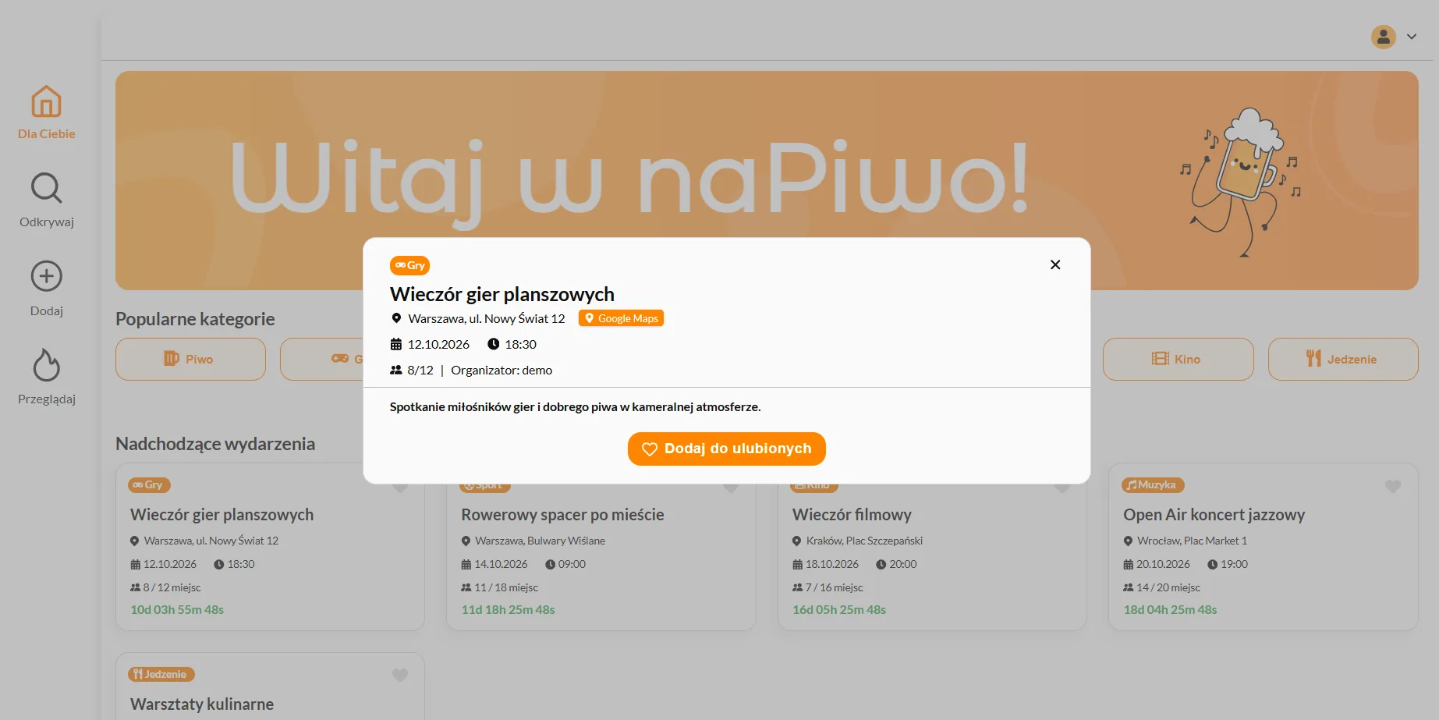Click the Jedzenie tag on Warsztaty card
This screenshot has height=720, width=1439.
click(x=161, y=675)
